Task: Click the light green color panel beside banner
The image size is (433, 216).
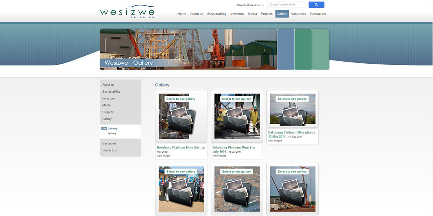Action: coord(320,49)
